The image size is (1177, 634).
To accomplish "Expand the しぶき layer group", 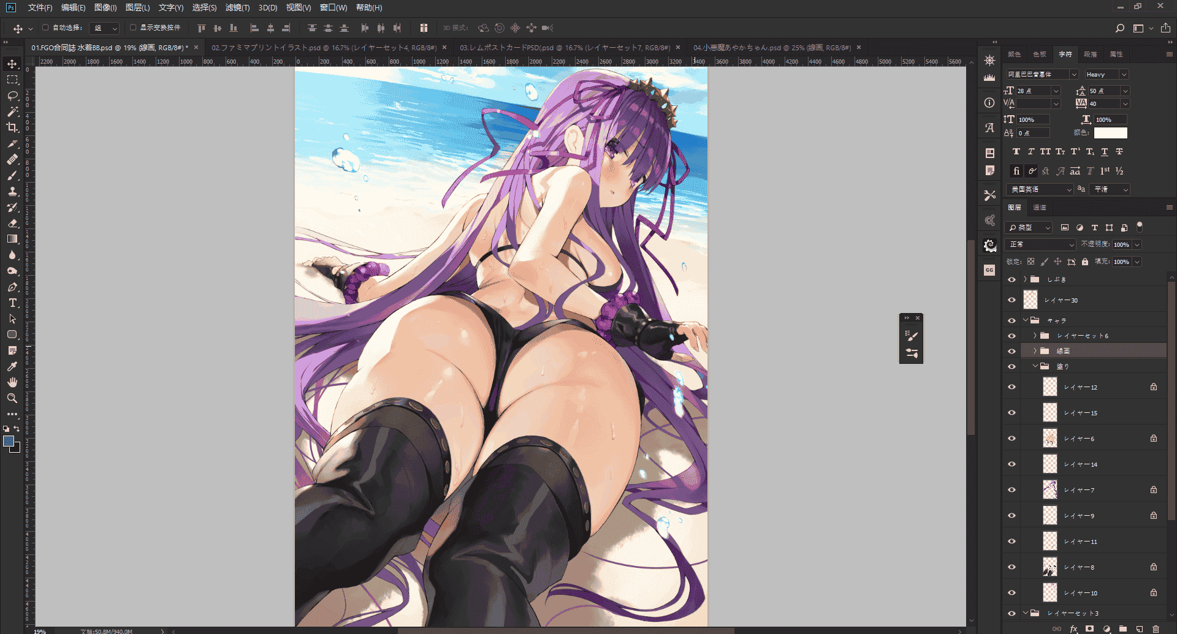I will pyautogui.click(x=1025, y=279).
